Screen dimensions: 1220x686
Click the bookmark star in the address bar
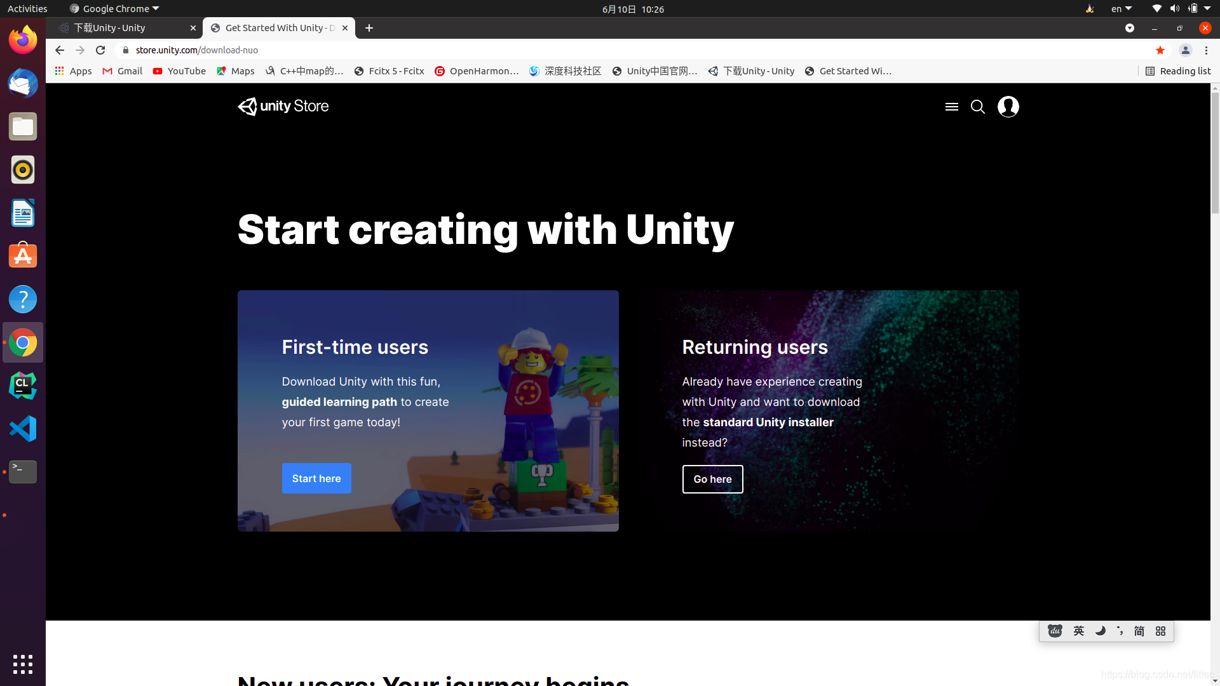1160,50
